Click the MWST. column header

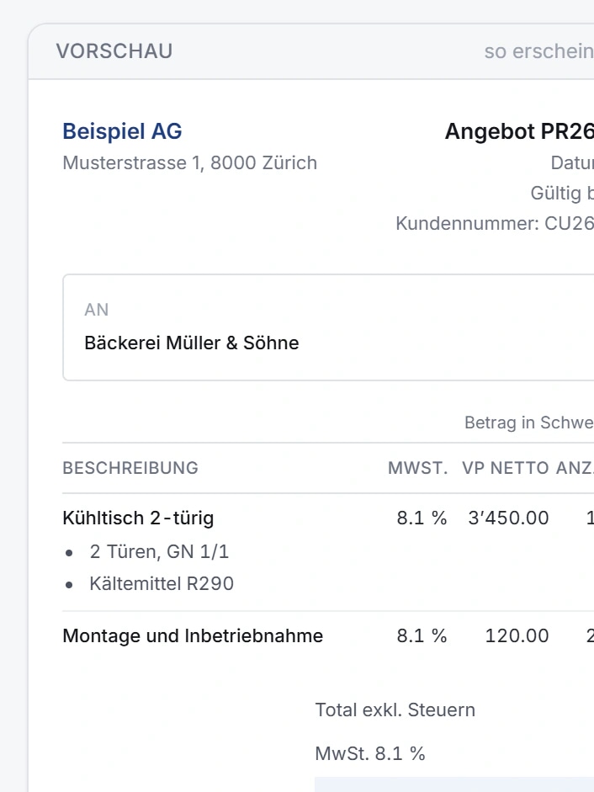[x=417, y=468]
